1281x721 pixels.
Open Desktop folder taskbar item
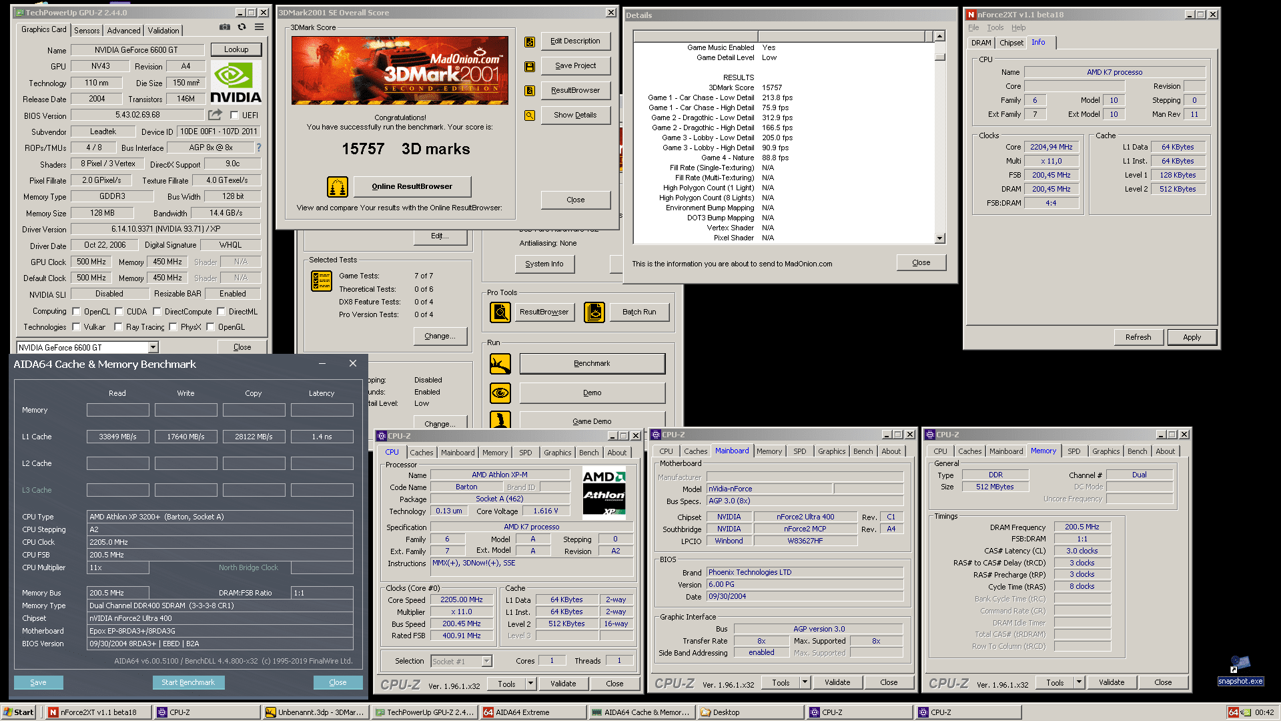tap(750, 712)
